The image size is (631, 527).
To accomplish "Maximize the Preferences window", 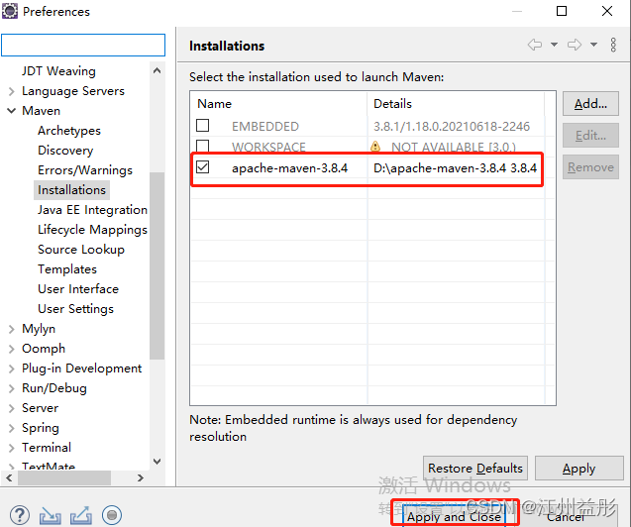I will (x=562, y=11).
